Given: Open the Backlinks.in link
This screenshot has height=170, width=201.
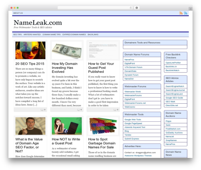Looking at the screenshot, I should [x=171, y=67].
